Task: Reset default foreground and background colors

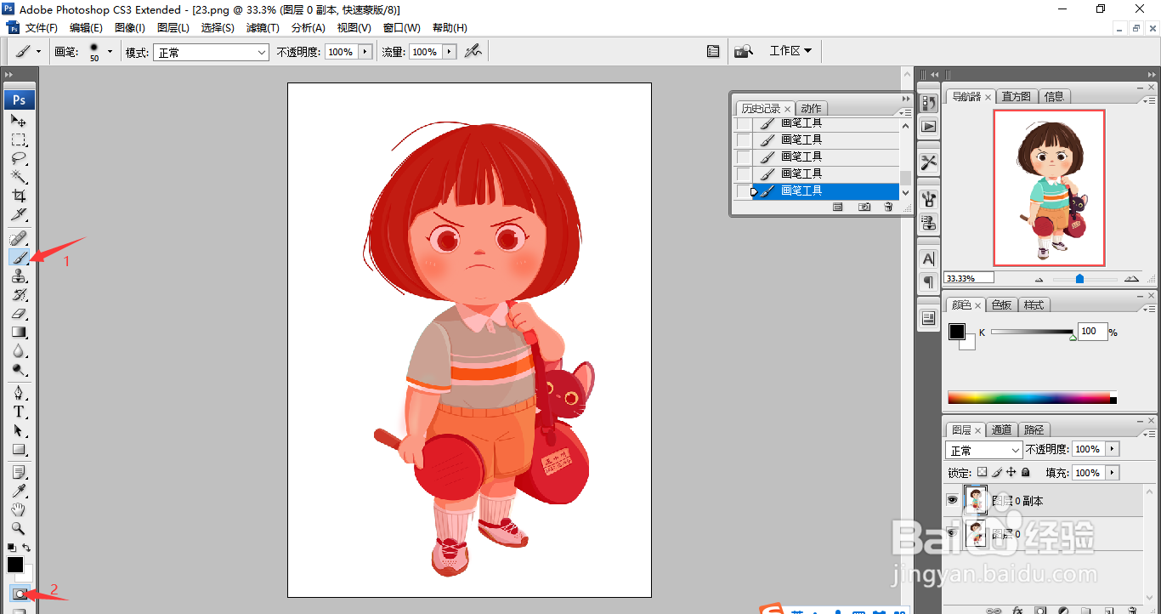Action: [x=12, y=548]
